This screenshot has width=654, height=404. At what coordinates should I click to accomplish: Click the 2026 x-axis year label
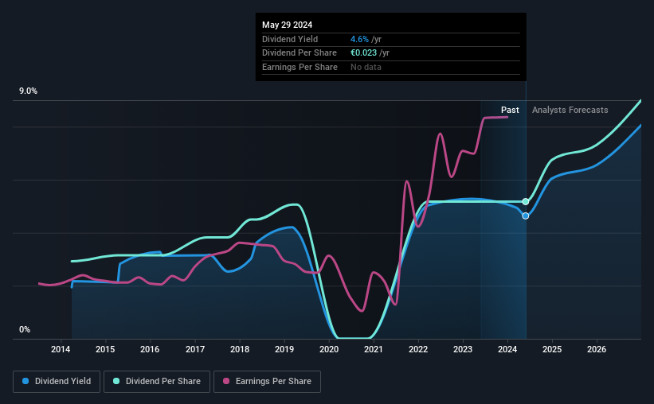click(x=597, y=349)
